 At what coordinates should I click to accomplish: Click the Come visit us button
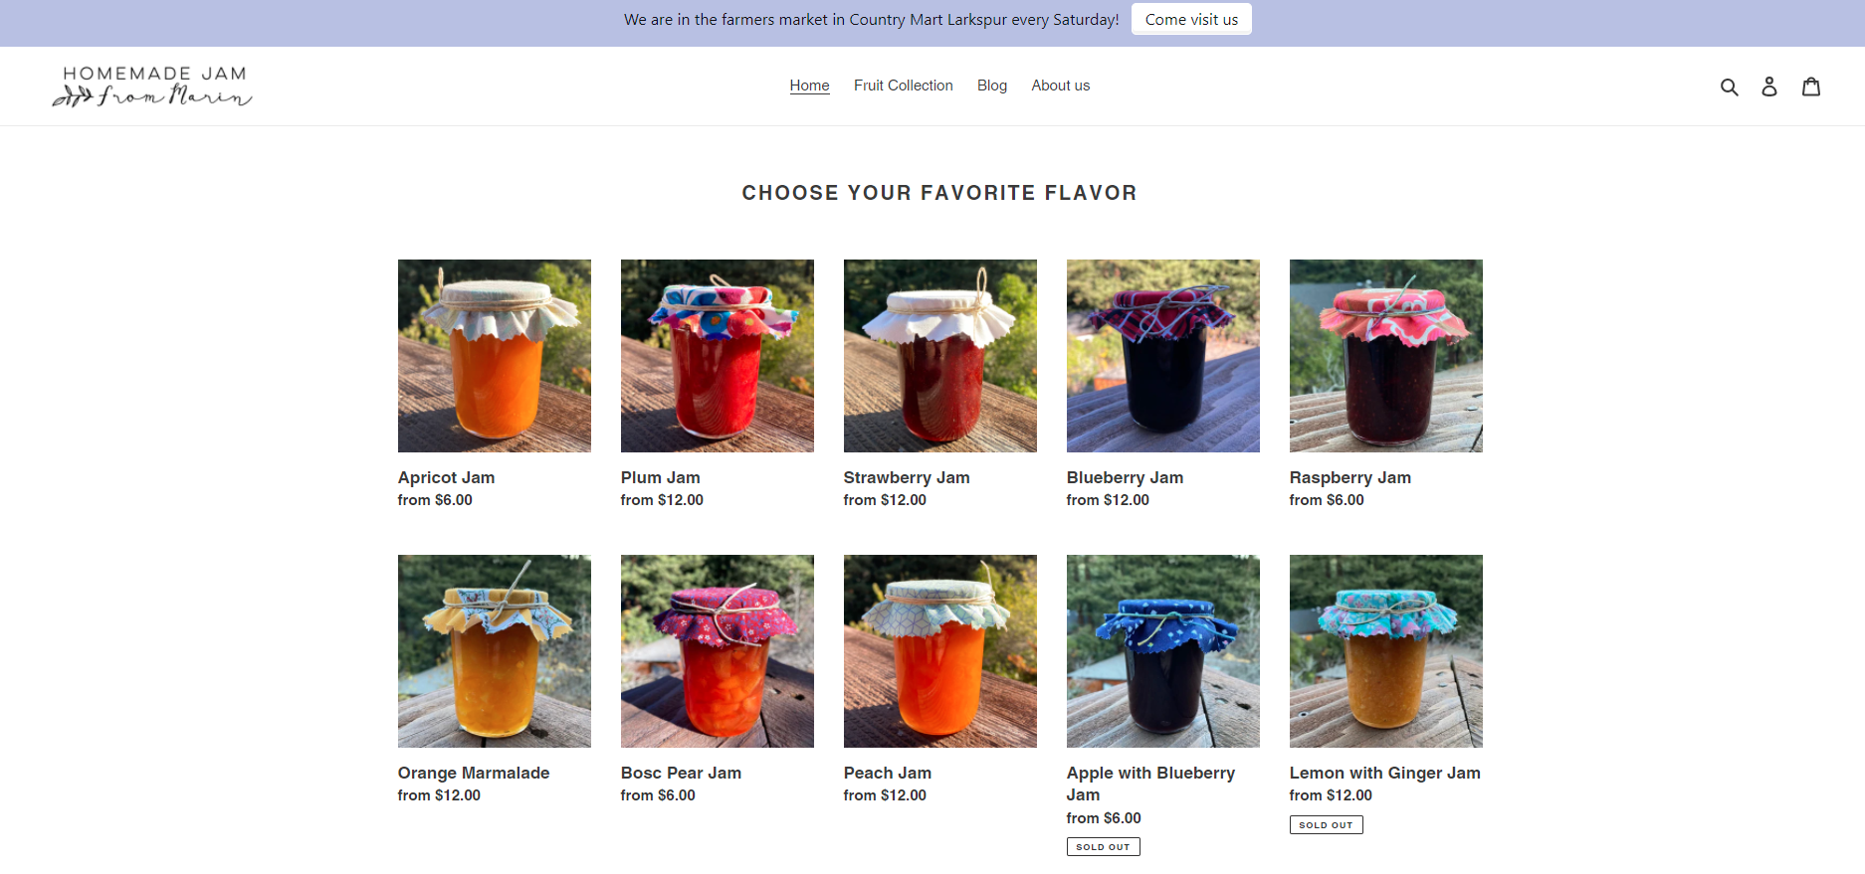pyautogui.click(x=1191, y=20)
